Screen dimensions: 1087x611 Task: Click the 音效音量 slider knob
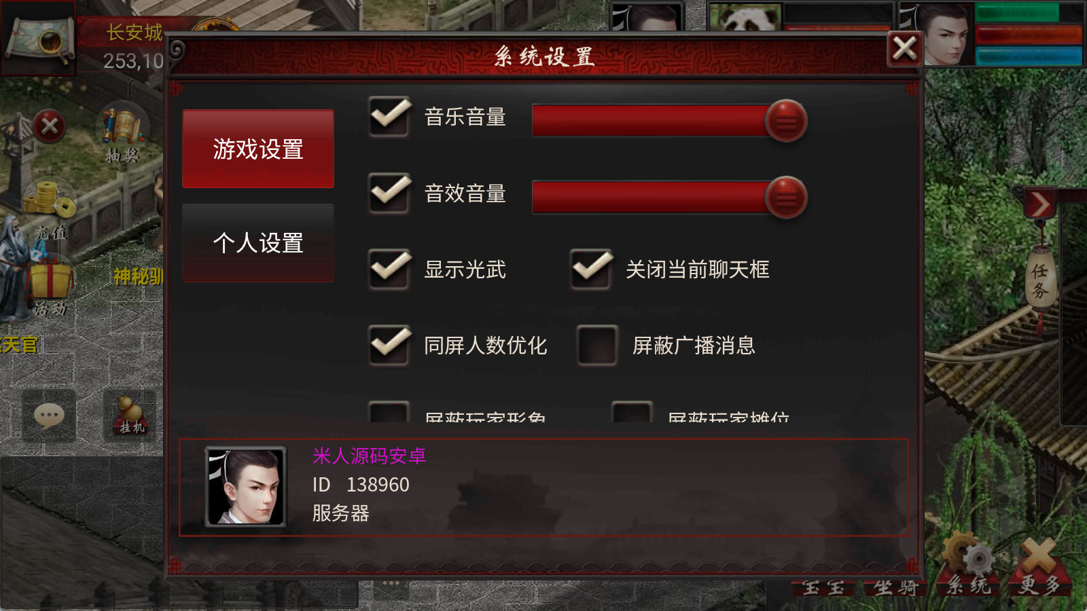tap(786, 198)
